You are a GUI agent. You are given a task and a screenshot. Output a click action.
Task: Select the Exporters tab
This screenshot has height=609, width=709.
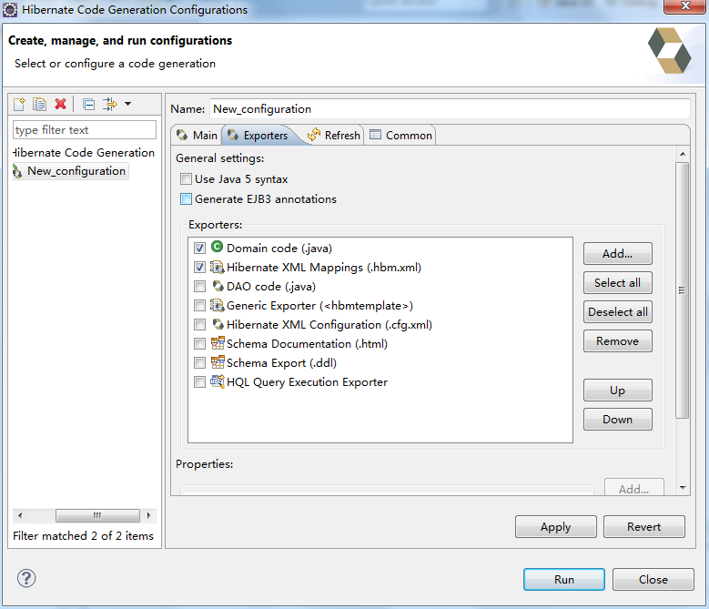258,136
